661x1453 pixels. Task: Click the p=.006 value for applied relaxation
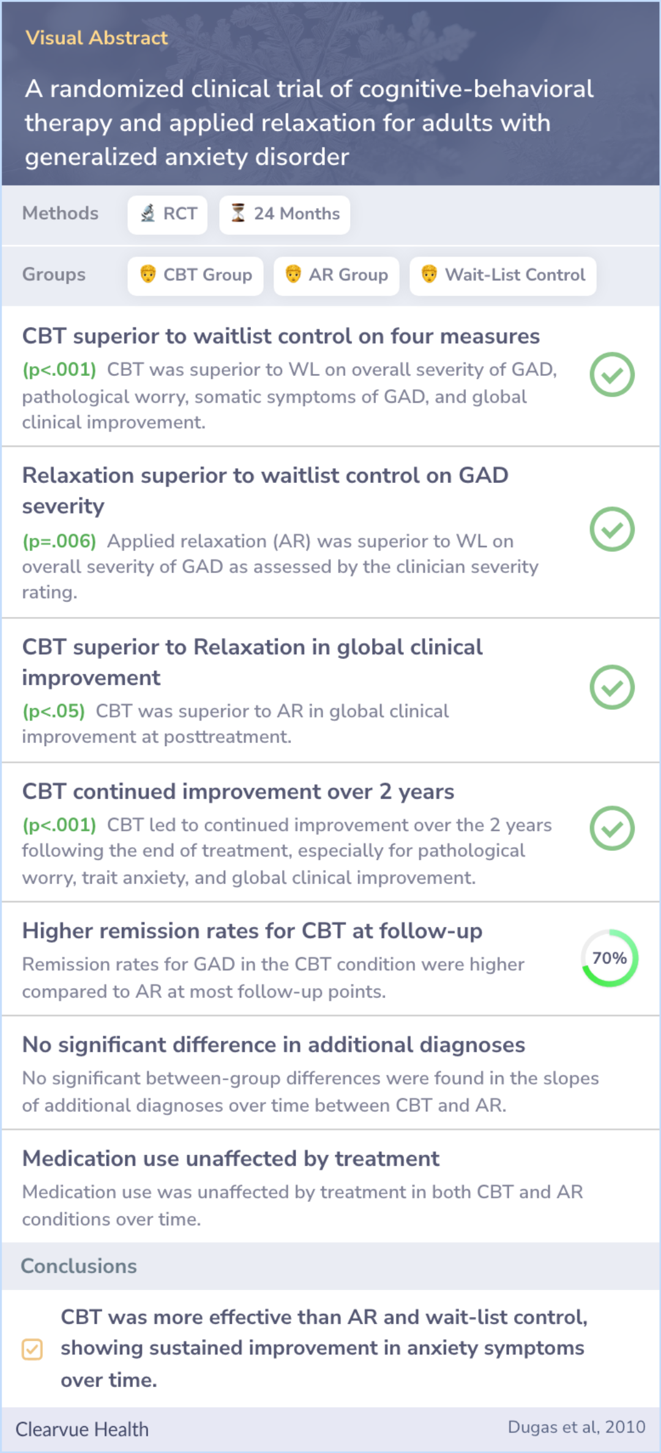[59, 541]
